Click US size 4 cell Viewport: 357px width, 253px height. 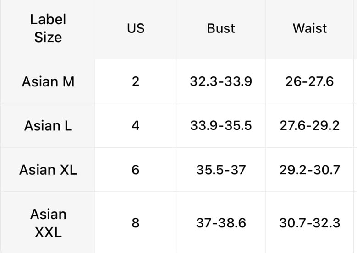136,125
